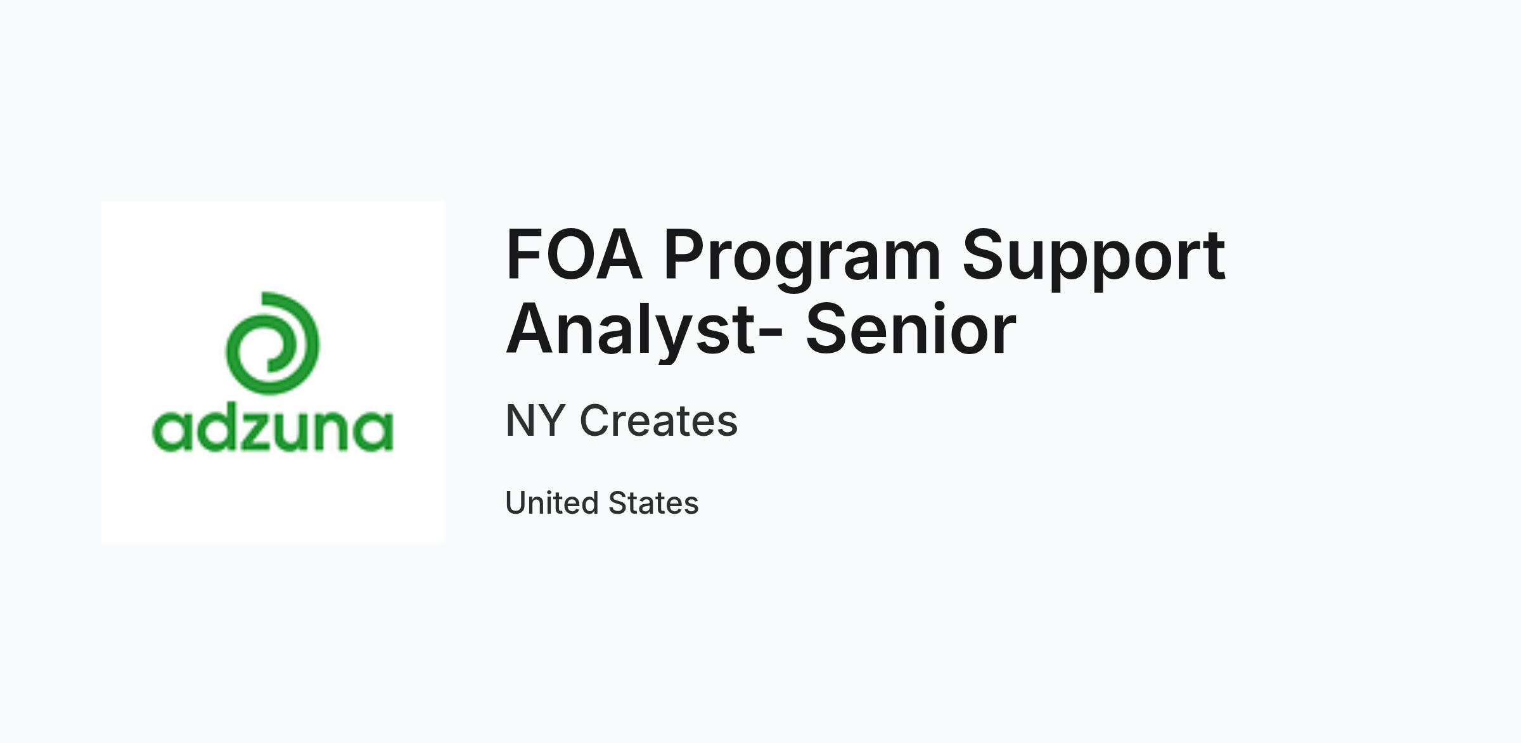This screenshot has width=1521, height=743.
Task: Click the word "States" in the location
Action: (x=653, y=503)
